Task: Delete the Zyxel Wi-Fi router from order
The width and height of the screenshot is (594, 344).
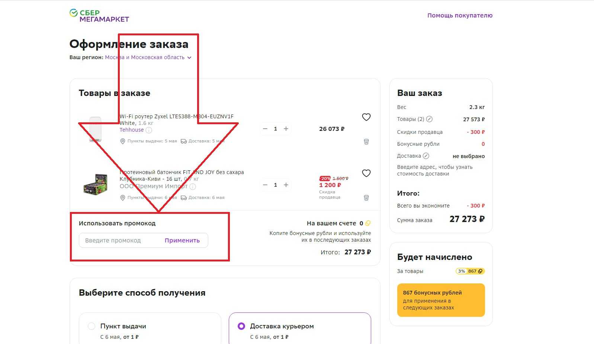Action: click(366, 142)
